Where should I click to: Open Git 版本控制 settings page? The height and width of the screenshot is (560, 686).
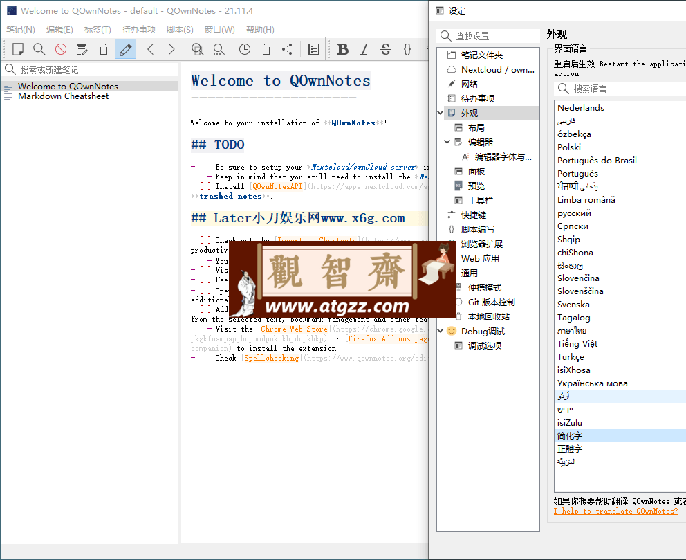pyautogui.click(x=491, y=302)
